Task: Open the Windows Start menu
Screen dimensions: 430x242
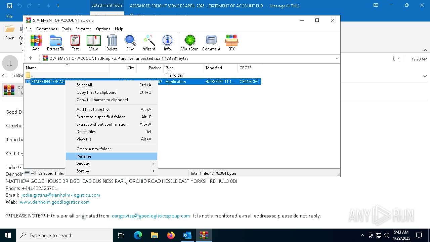Action: pyautogui.click(x=8, y=235)
